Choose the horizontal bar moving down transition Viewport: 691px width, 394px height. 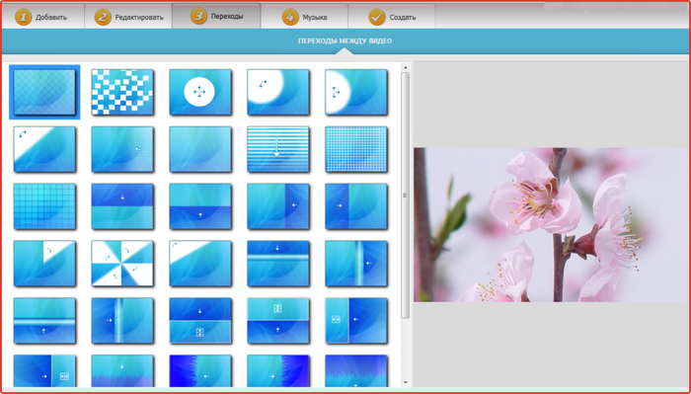pyautogui.click(x=278, y=264)
